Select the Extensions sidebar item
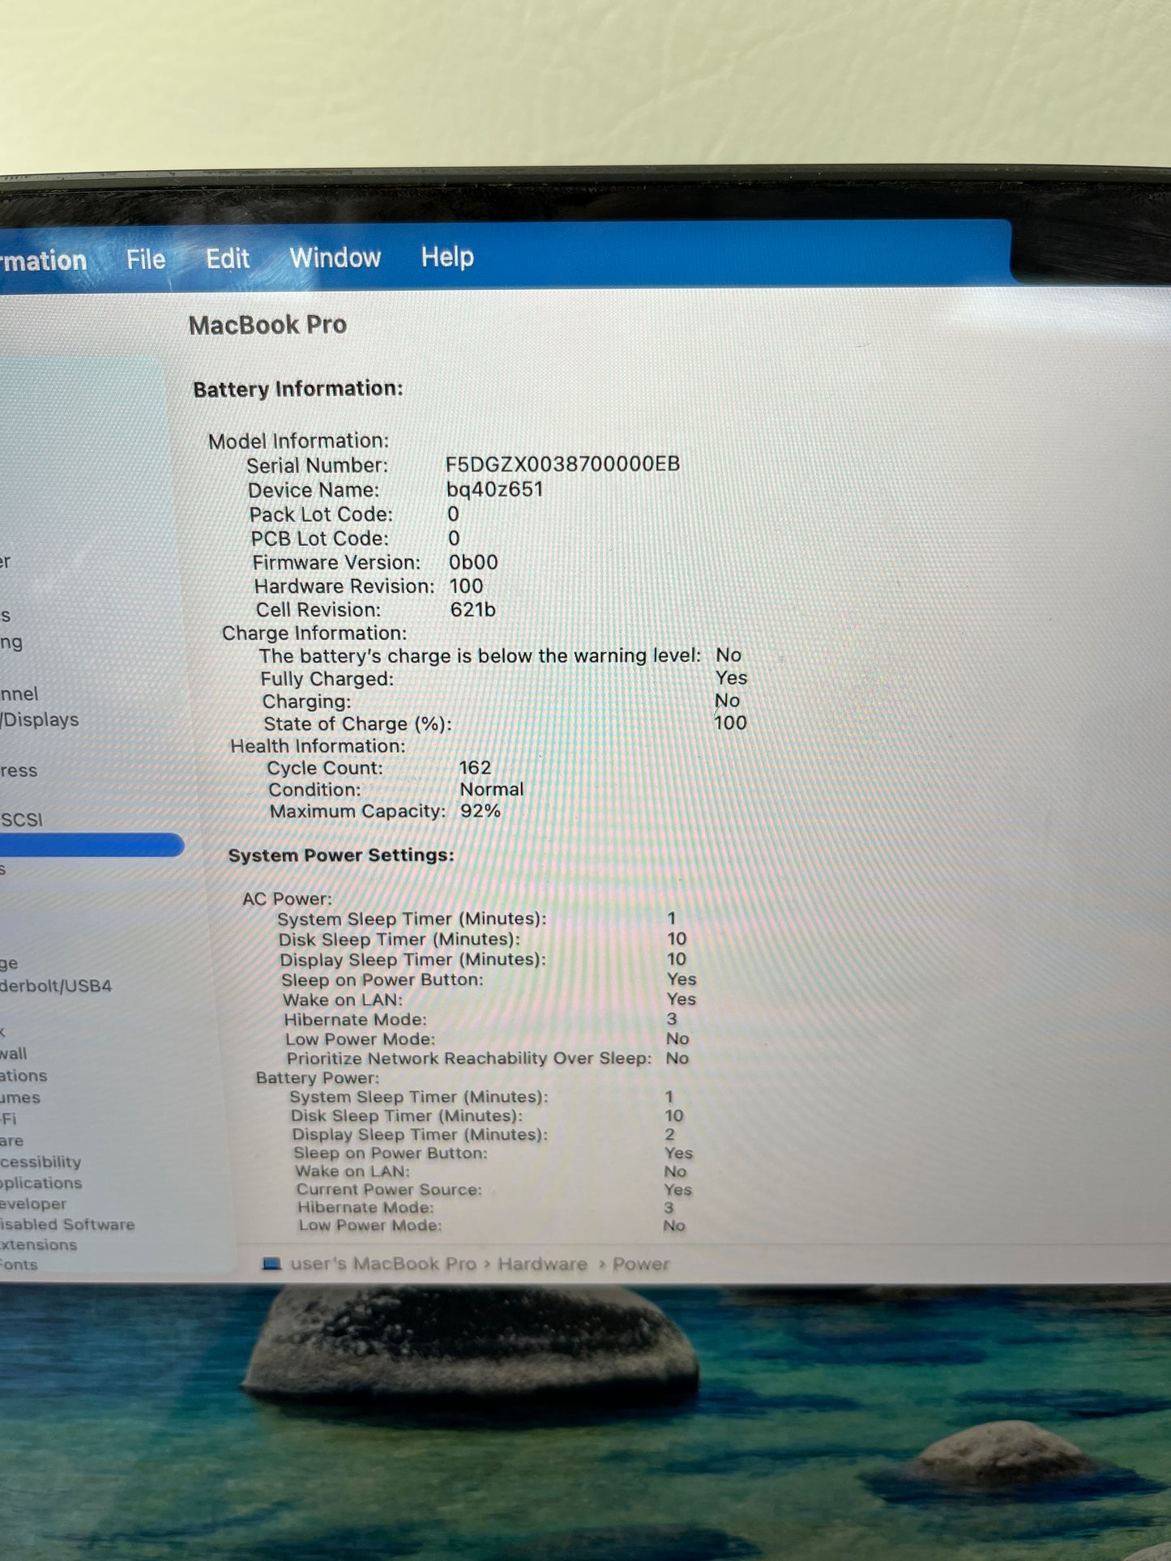 pos(39,1244)
